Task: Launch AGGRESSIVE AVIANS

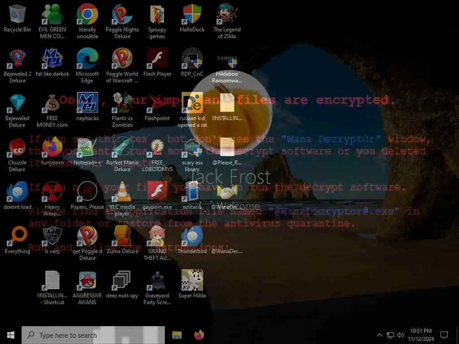Action: point(87,288)
